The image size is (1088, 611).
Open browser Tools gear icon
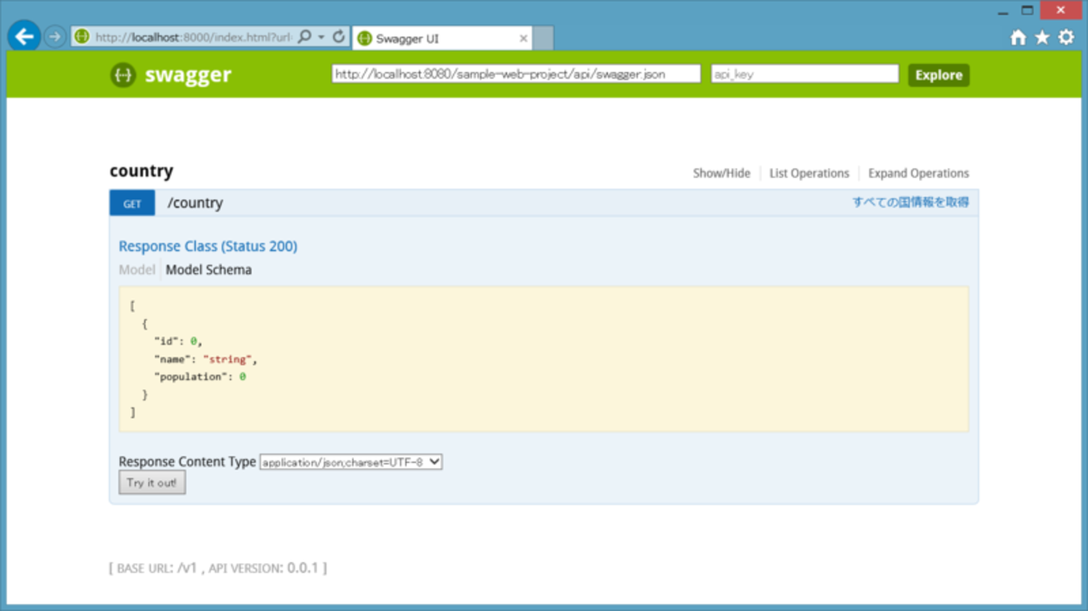[1066, 38]
